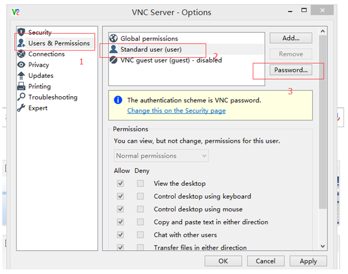The image size is (348, 274).
Task: Click the Global permissions globe icon
Action: 114,39
